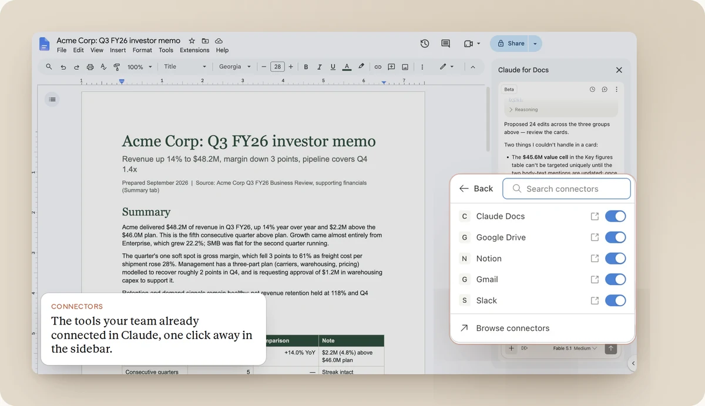
Task: Toggle bold formatting
Action: pyautogui.click(x=306, y=67)
